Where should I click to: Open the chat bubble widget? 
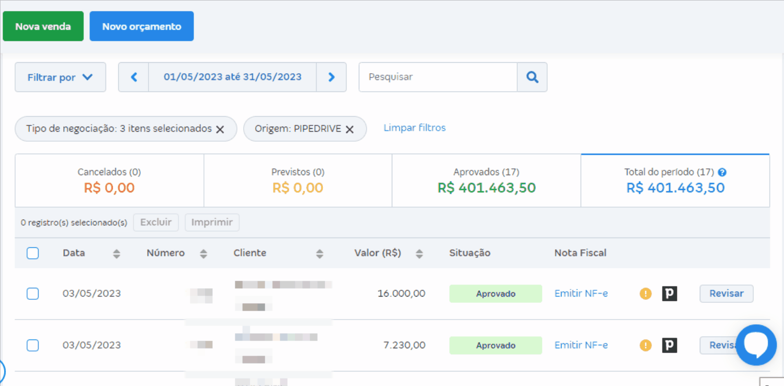click(756, 345)
